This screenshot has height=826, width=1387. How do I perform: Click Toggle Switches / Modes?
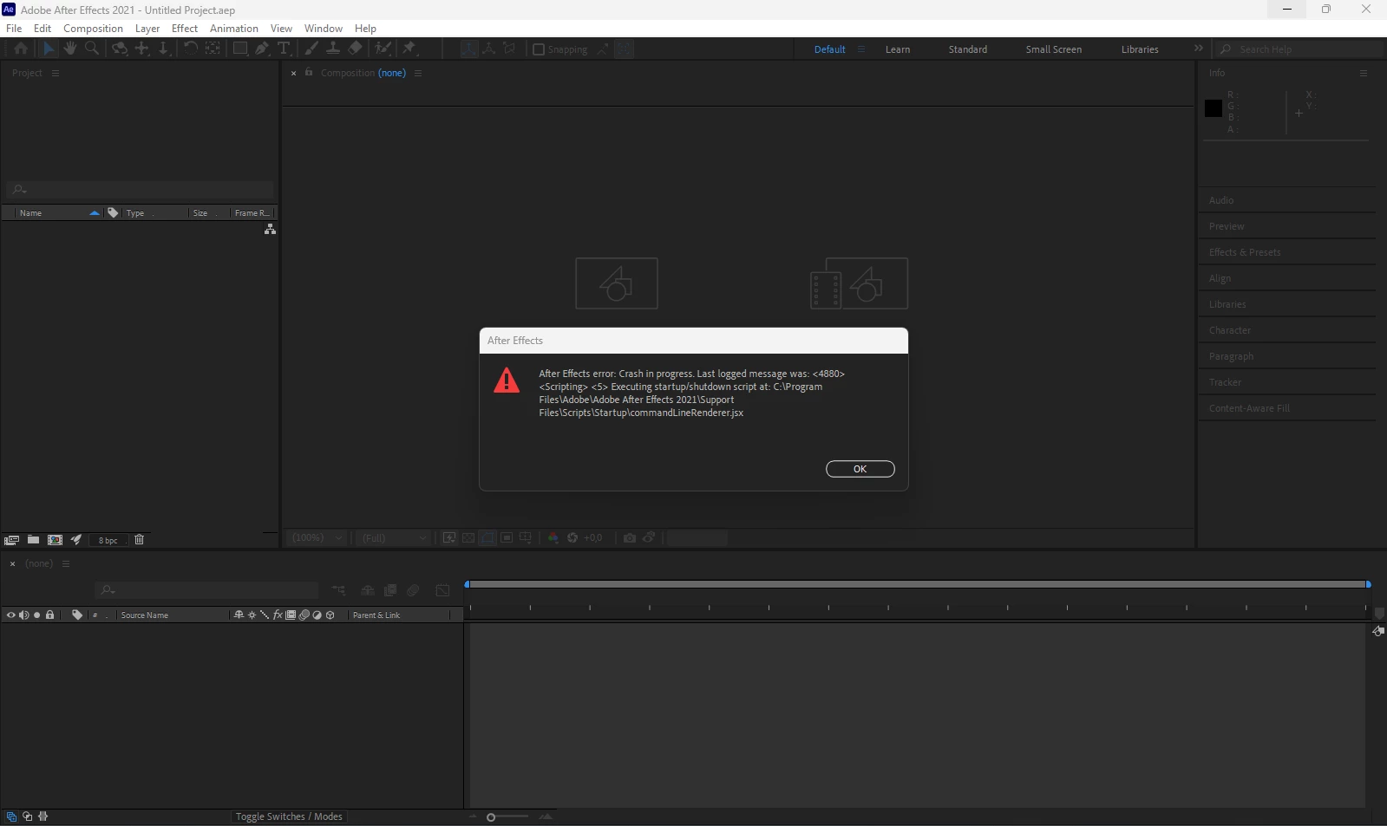tap(289, 816)
